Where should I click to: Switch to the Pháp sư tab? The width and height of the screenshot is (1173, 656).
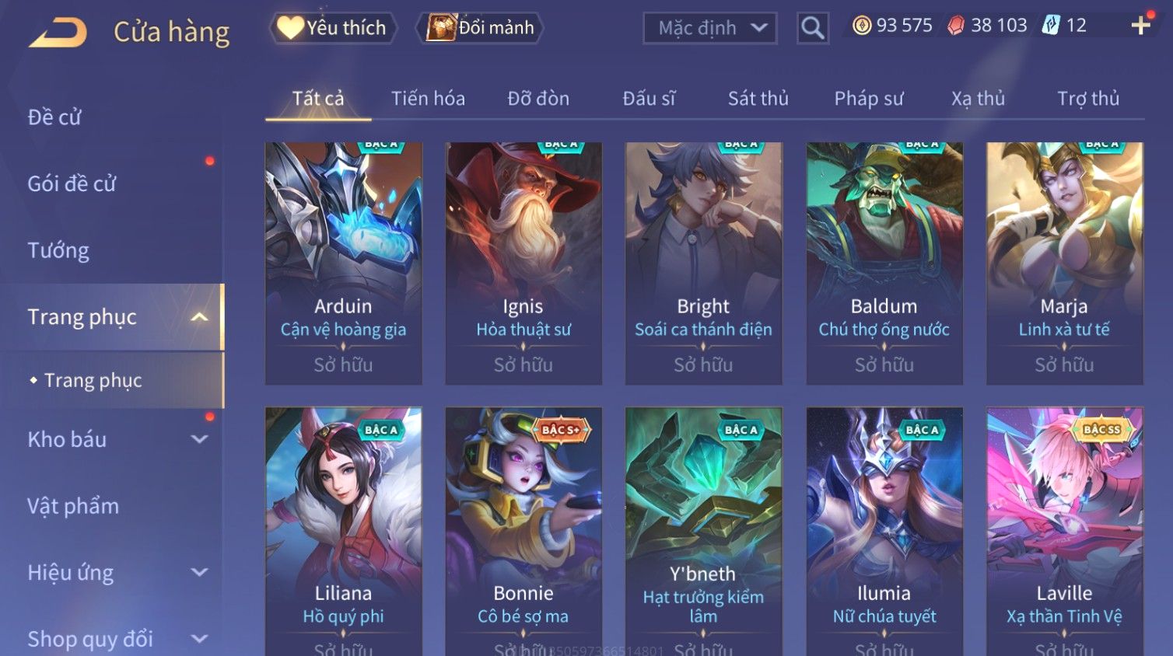point(869,99)
